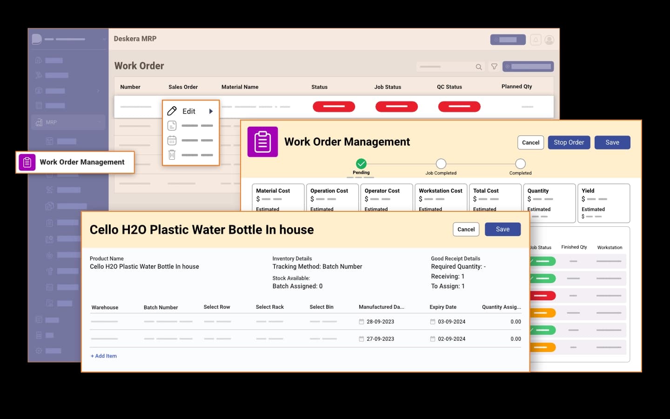Viewport: 670px width, 419px height.
Task: Select the Completed step circle
Action: tap(520, 164)
